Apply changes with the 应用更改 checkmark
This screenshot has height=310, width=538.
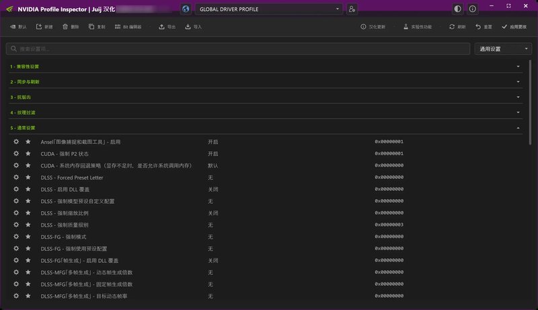(x=514, y=27)
